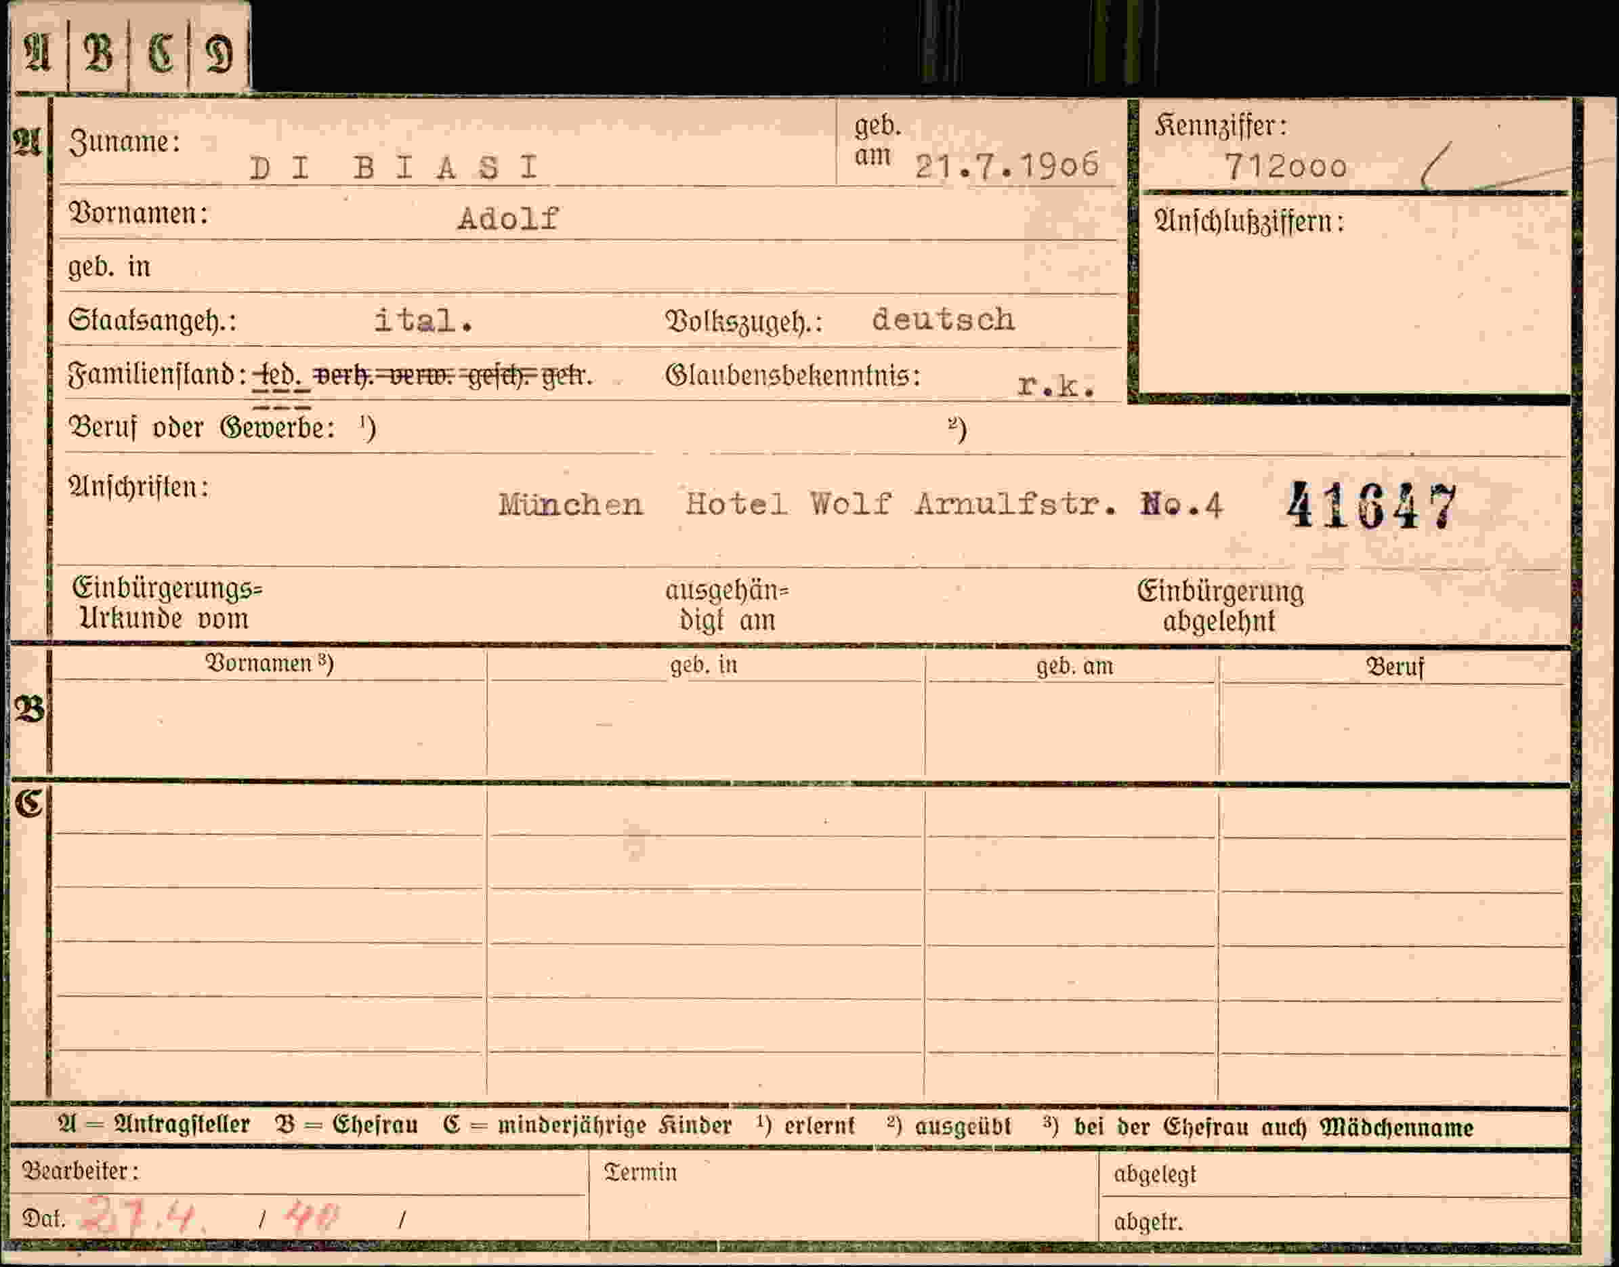Click the red handwritten year '40'
1619x1267 pixels.
311,1217
